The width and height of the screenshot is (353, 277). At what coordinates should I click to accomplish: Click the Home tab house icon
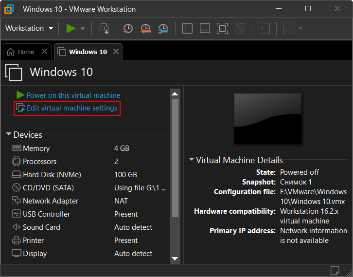11,52
